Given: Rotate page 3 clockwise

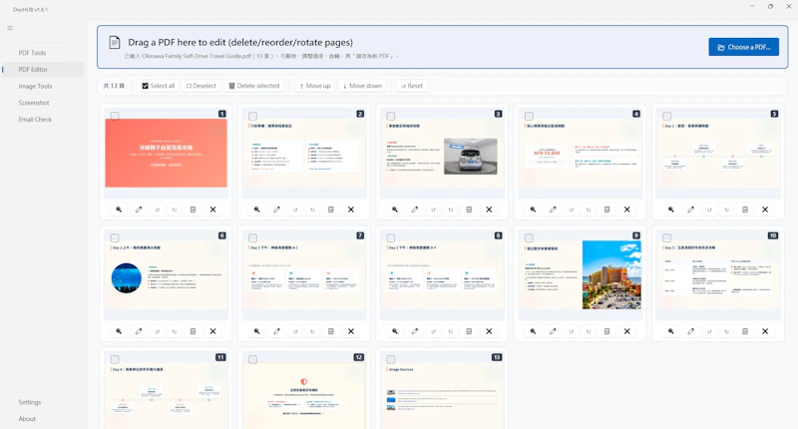Looking at the screenshot, I should tap(451, 210).
